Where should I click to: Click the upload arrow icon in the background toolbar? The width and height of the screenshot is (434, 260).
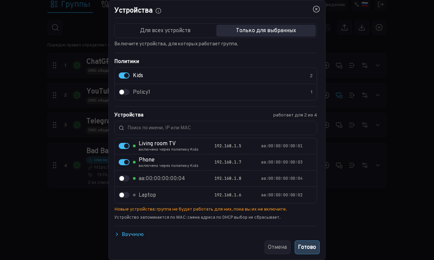coord(344,27)
